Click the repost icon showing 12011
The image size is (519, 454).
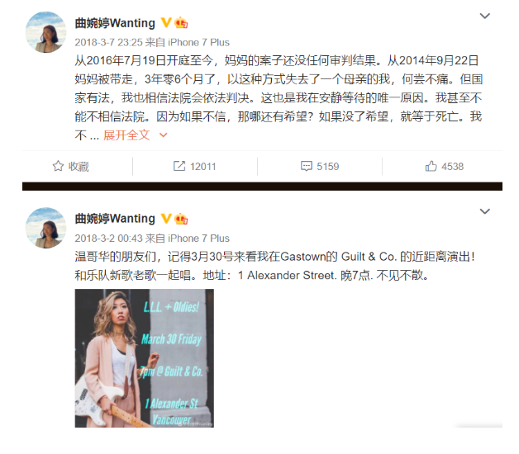click(179, 166)
